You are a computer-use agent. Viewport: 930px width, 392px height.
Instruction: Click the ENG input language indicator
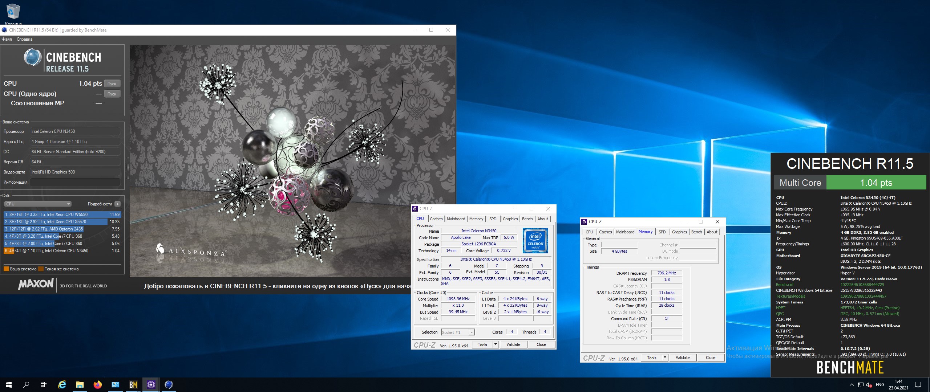point(880,385)
